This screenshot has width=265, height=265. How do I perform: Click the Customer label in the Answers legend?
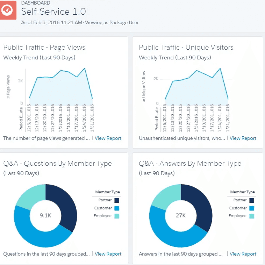(238, 208)
